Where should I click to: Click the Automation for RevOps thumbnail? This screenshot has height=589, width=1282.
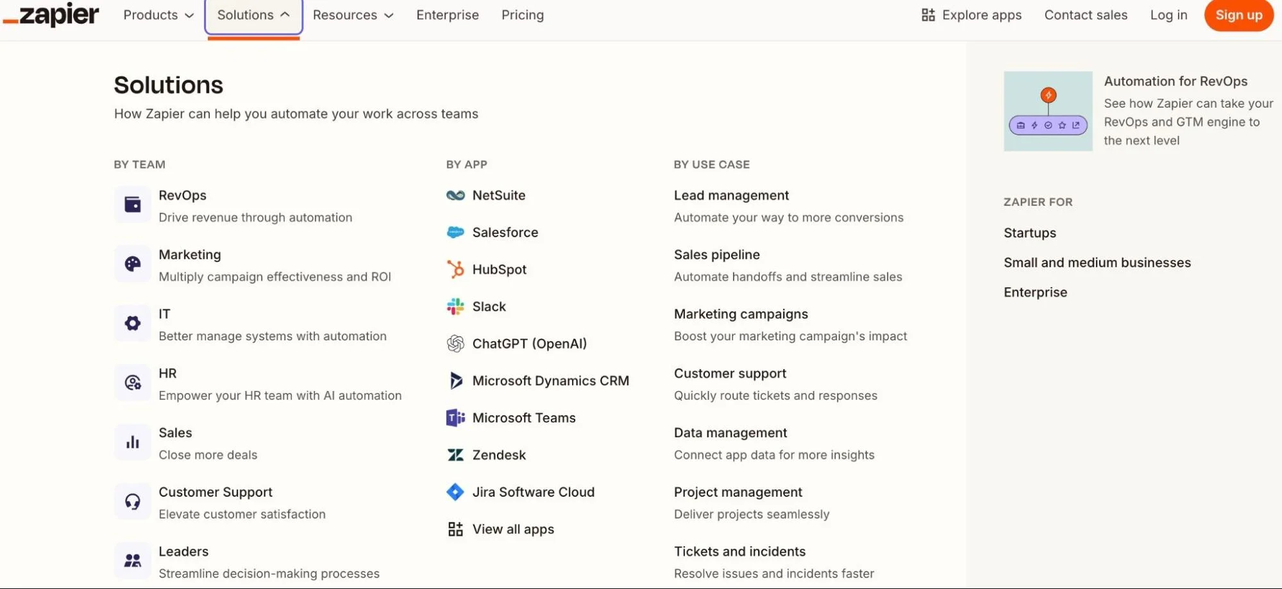(1048, 111)
